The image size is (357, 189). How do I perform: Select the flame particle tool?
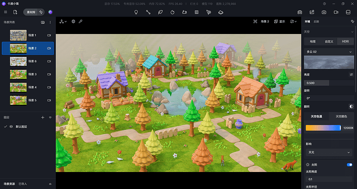(172, 12)
